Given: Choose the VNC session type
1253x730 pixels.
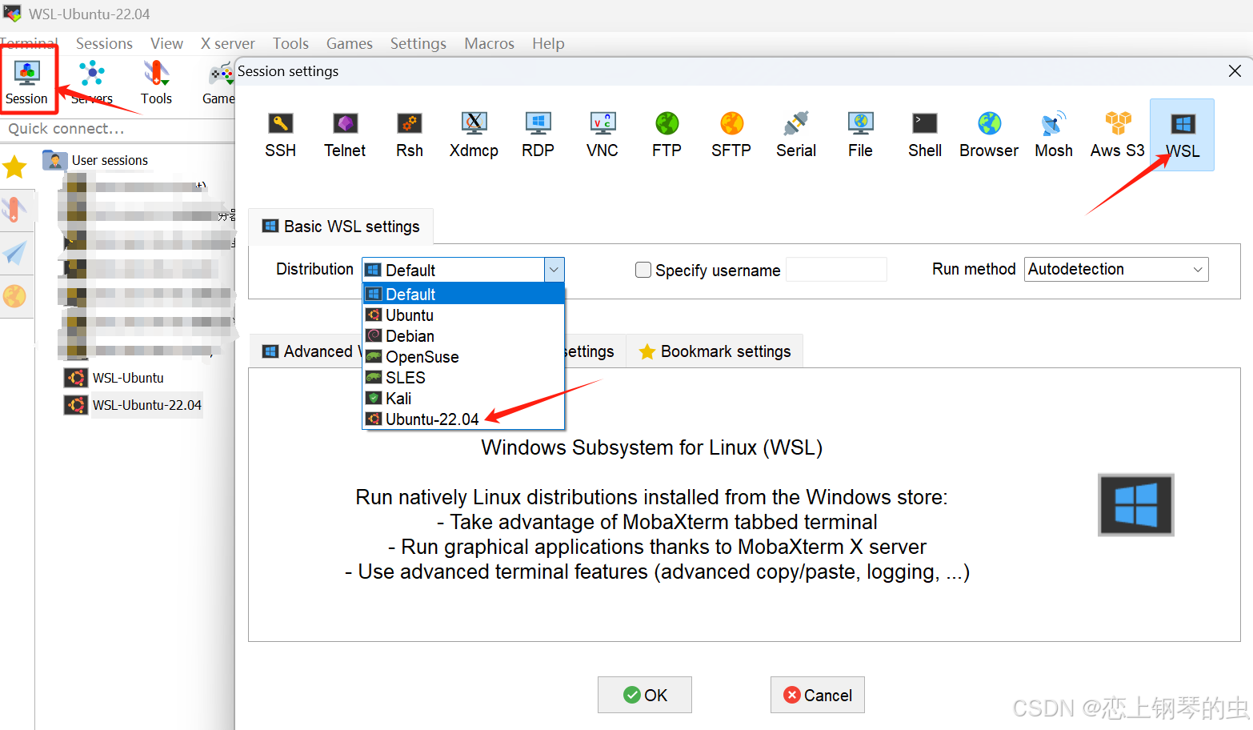Looking at the screenshot, I should coord(602,134).
